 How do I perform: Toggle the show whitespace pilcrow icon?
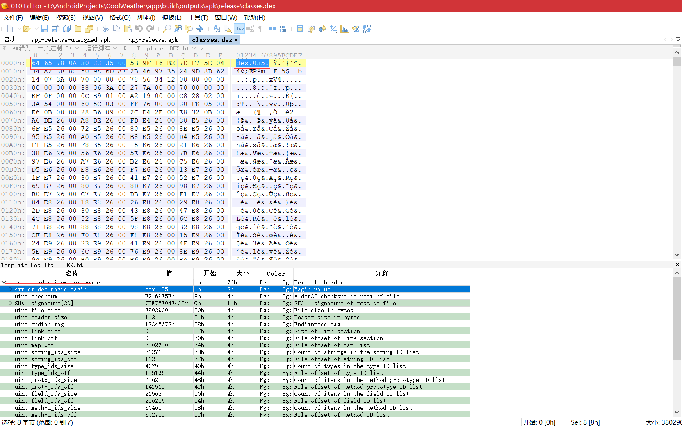pos(261,29)
